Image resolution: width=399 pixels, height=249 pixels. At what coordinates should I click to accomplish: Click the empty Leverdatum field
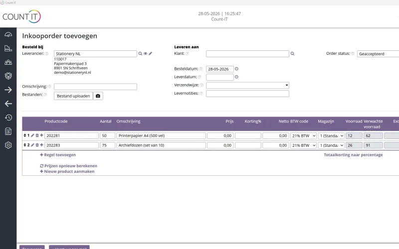(220, 77)
